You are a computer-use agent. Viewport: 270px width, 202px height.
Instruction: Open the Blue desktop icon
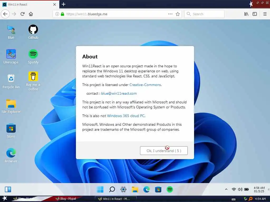11,32
